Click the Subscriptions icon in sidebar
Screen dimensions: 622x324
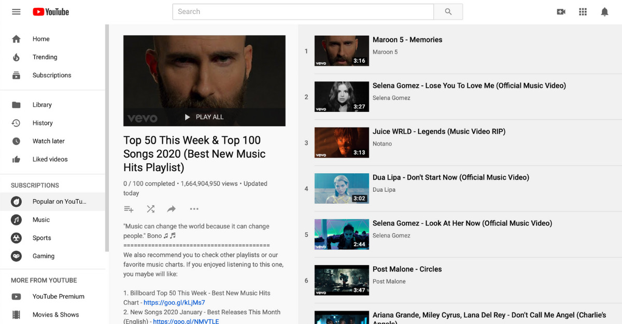point(16,75)
